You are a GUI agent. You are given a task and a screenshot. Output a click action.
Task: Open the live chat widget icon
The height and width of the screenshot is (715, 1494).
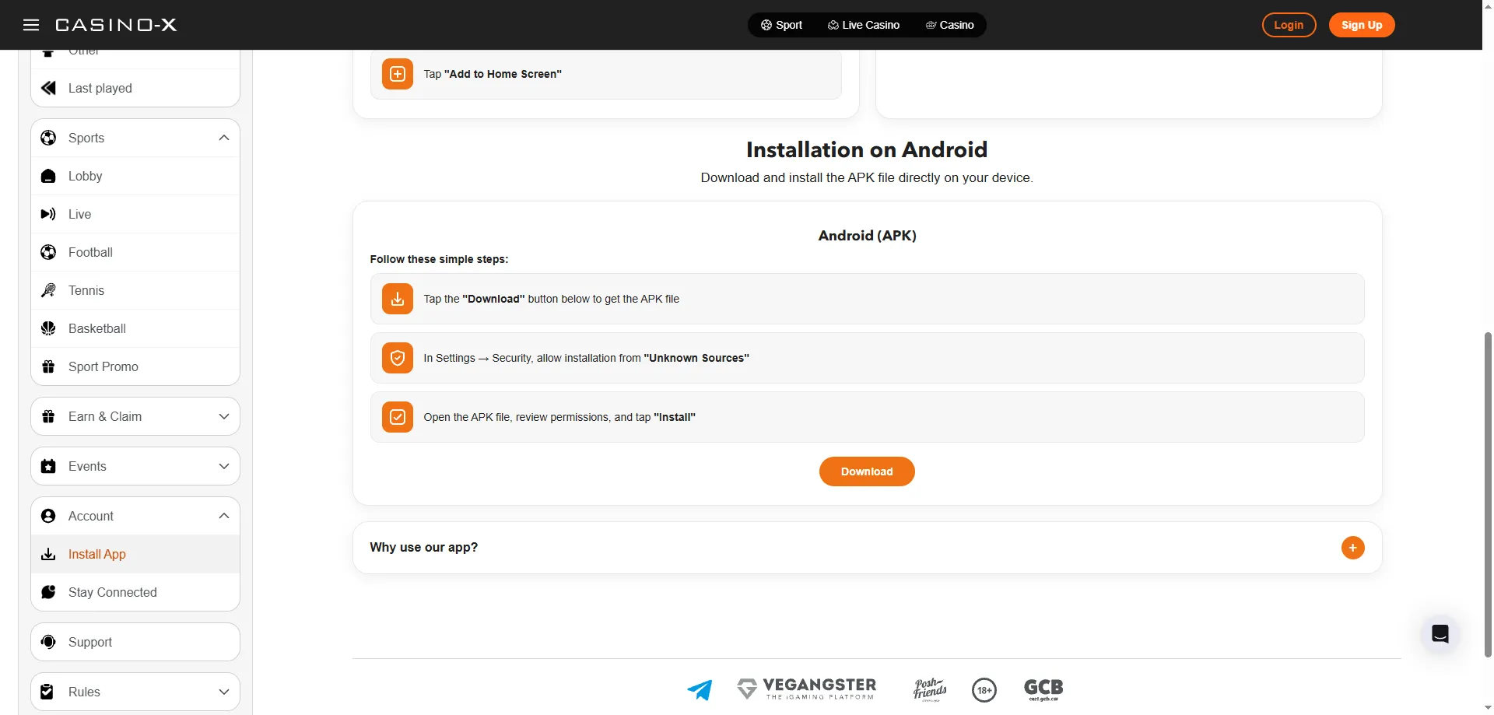pyautogui.click(x=1440, y=633)
